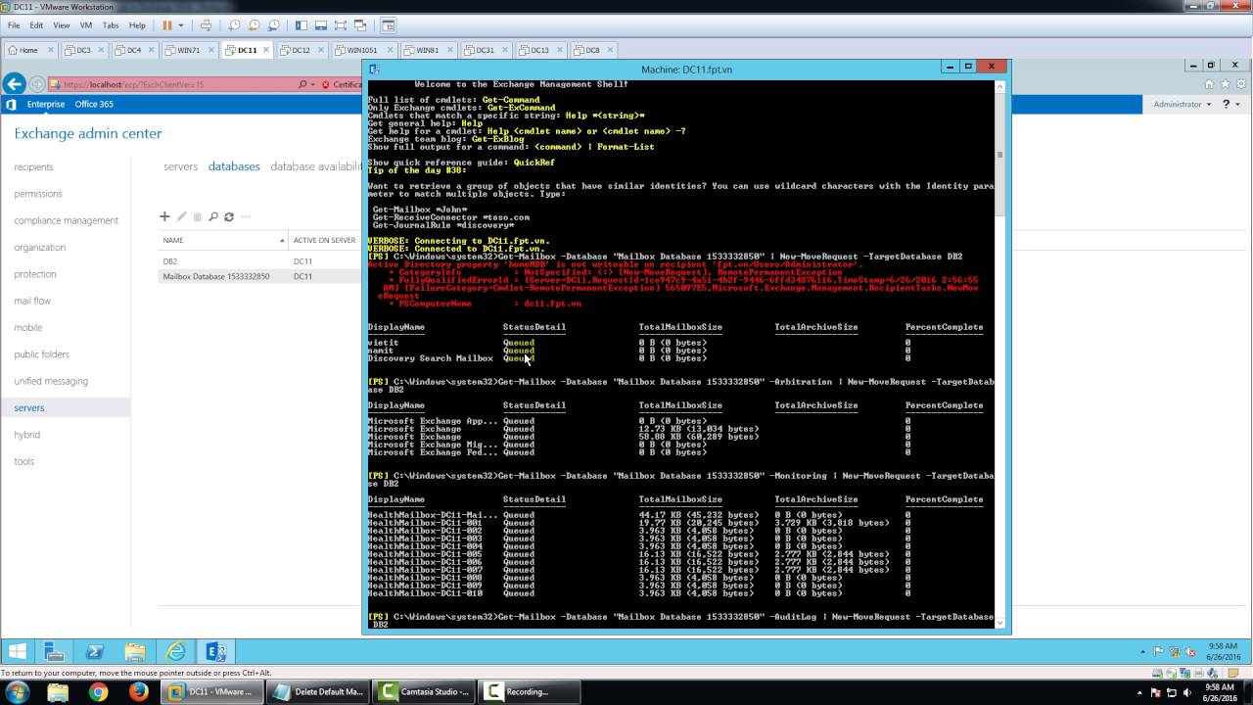Open Camtasia Studio in host taskbar

click(x=427, y=692)
